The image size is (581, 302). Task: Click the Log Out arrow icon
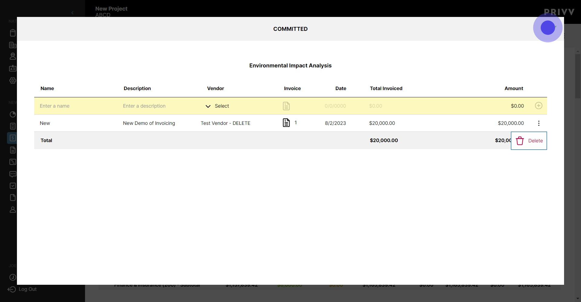point(11,289)
